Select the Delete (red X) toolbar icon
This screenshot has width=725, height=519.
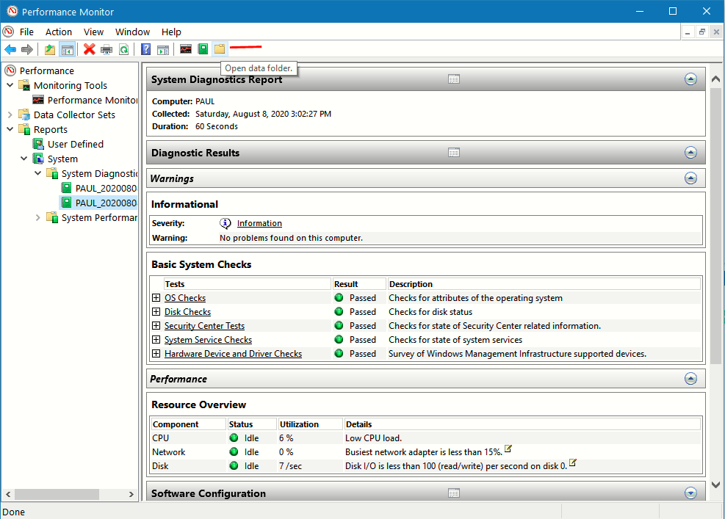90,48
